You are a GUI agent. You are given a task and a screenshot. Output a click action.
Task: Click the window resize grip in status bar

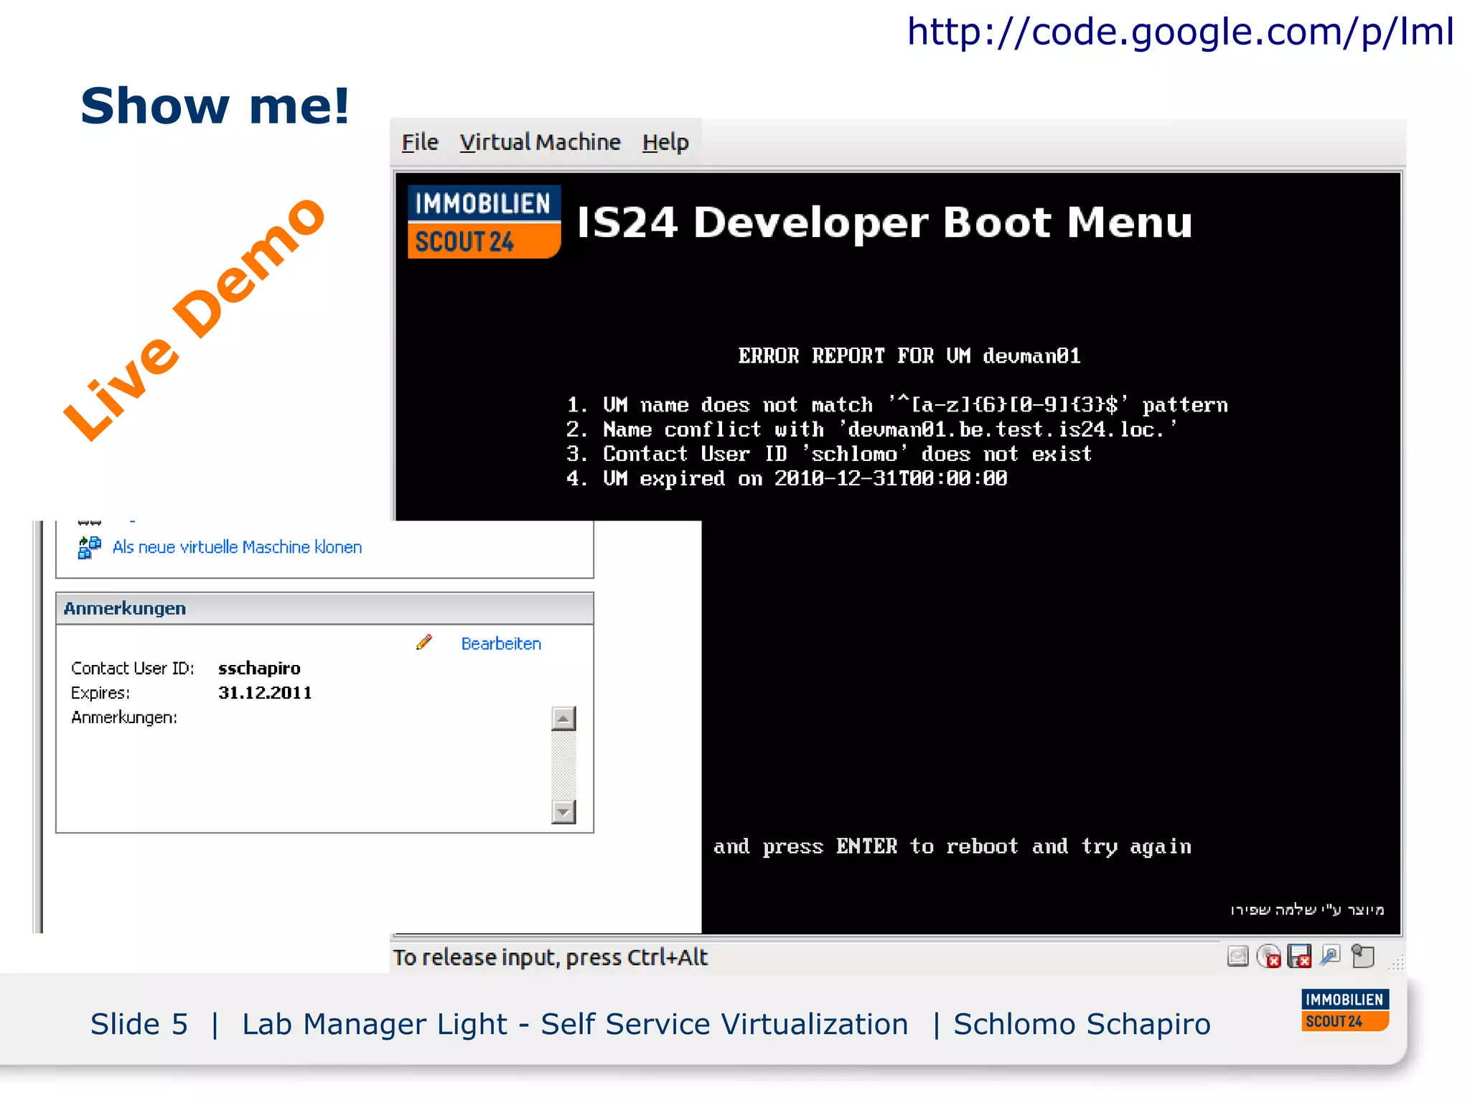1396,963
